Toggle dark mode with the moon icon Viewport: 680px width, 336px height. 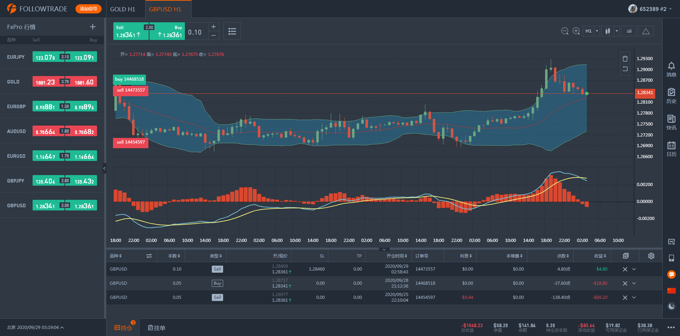(671, 306)
